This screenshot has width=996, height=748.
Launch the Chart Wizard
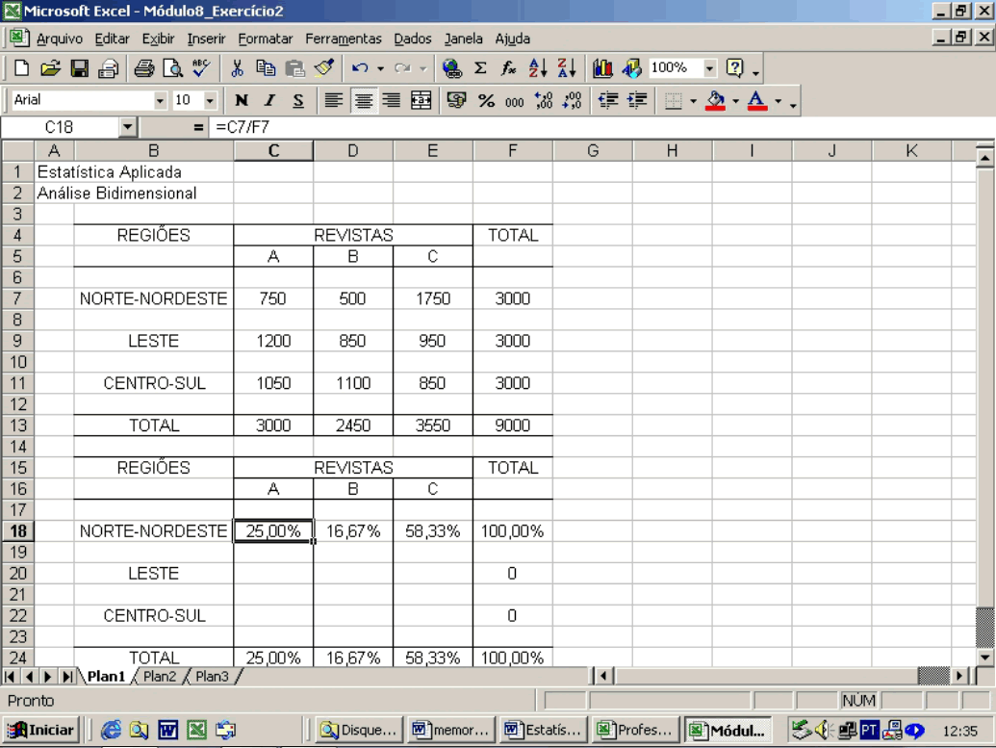click(603, 68)
